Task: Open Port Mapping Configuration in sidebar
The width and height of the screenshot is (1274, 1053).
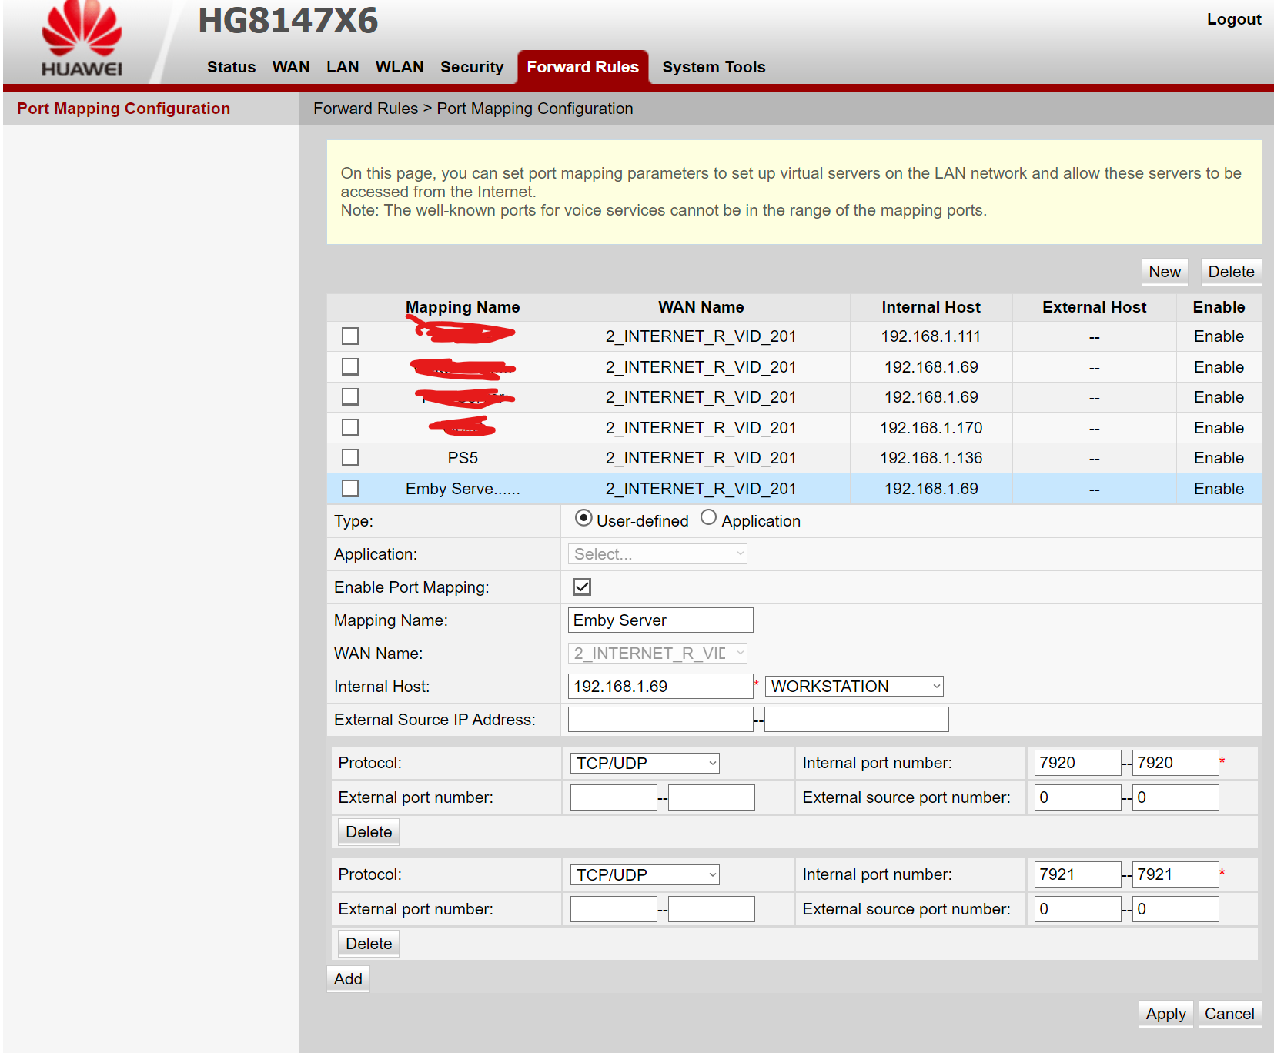Action: (x=124, y=109)
